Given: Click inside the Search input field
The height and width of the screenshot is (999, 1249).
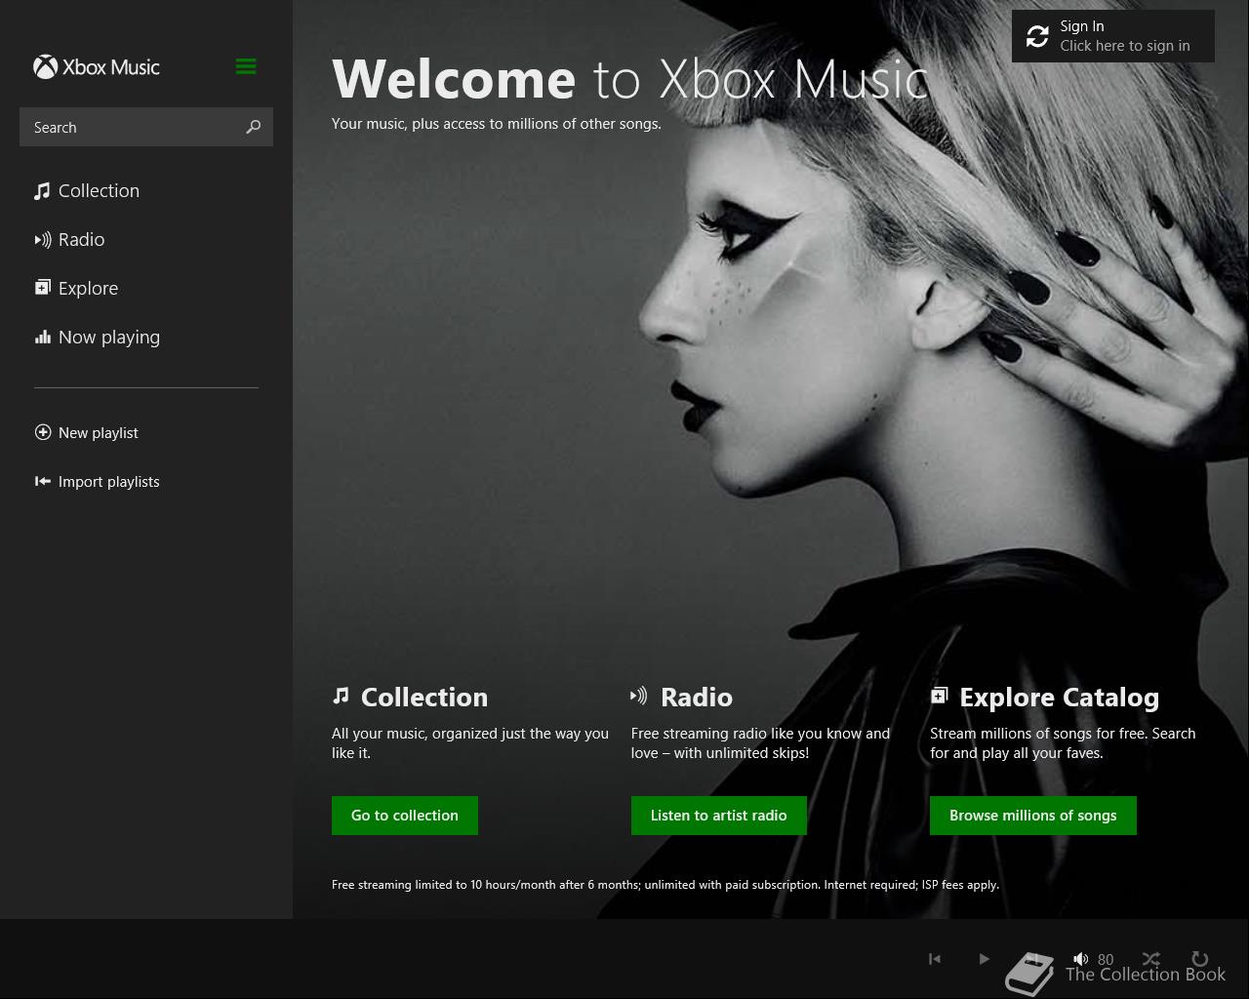Looking at the screenshot, I should point(131,127).
